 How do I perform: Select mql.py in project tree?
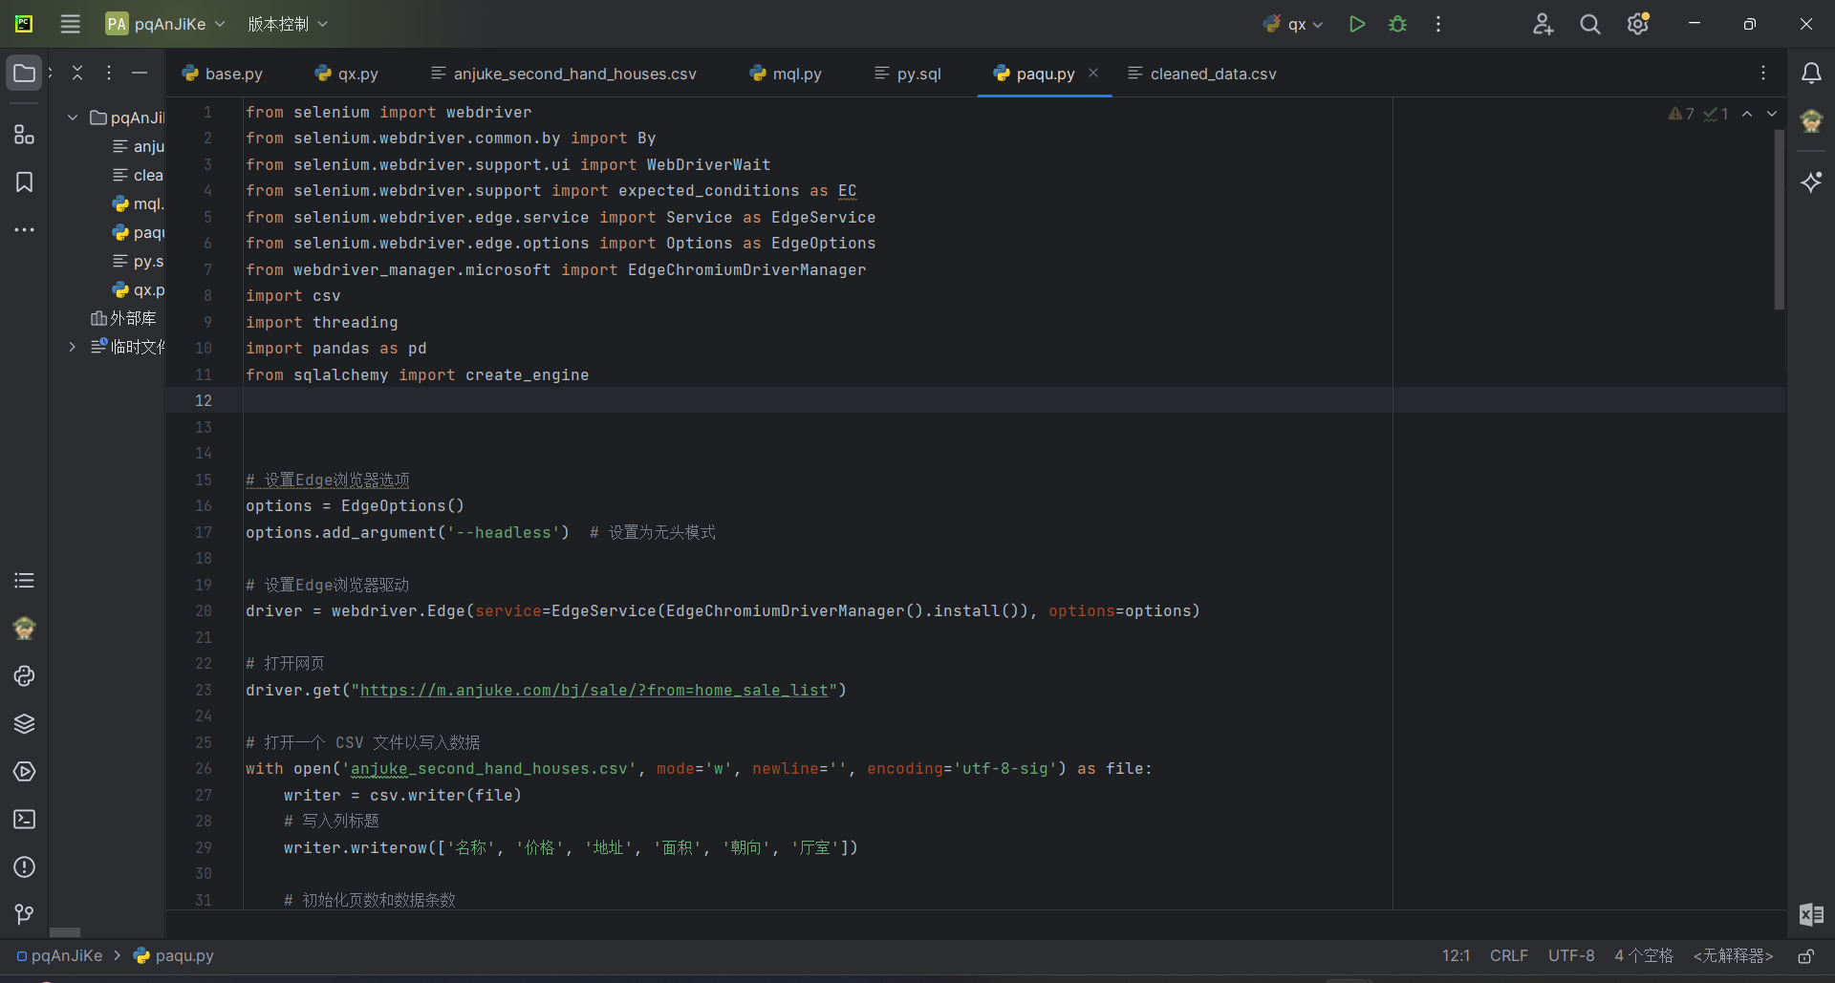pos(139,203)
